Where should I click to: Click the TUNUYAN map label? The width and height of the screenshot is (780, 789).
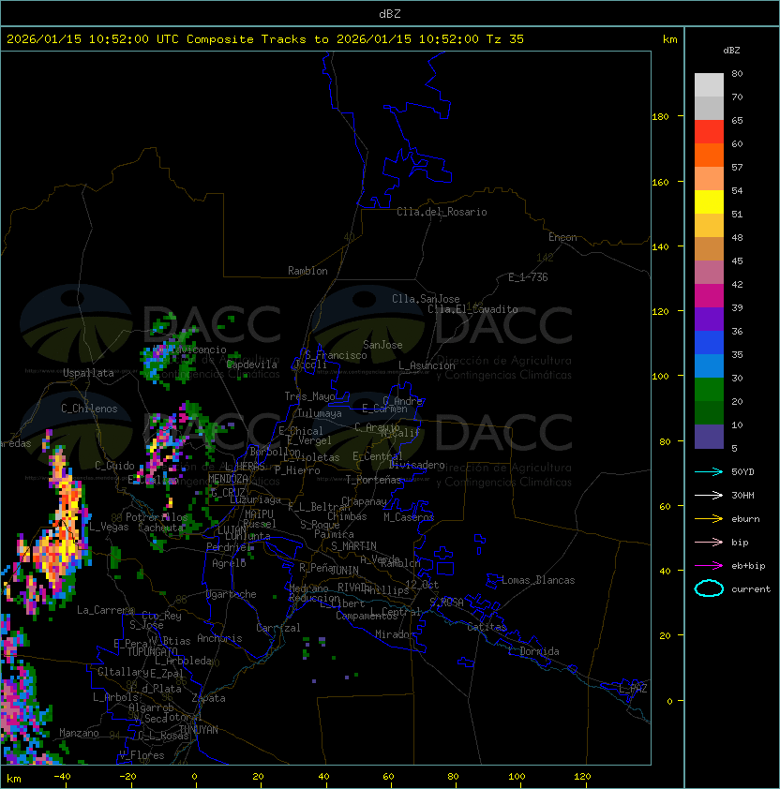199,730
